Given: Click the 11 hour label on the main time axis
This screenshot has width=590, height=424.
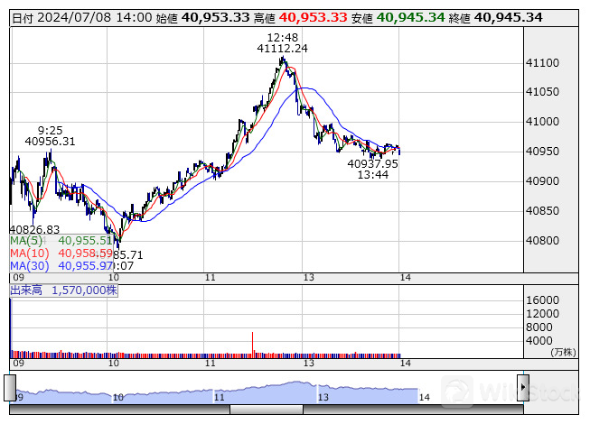Looking at the screenshot, I should (210, 281).
